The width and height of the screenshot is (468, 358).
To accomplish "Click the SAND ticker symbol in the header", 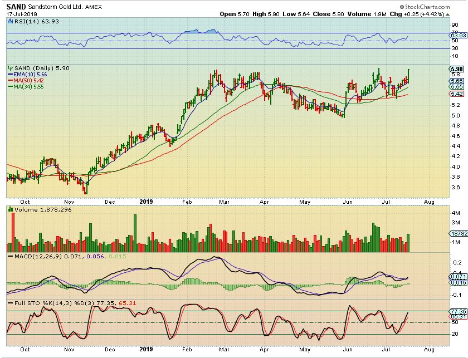I will point(16,7).
